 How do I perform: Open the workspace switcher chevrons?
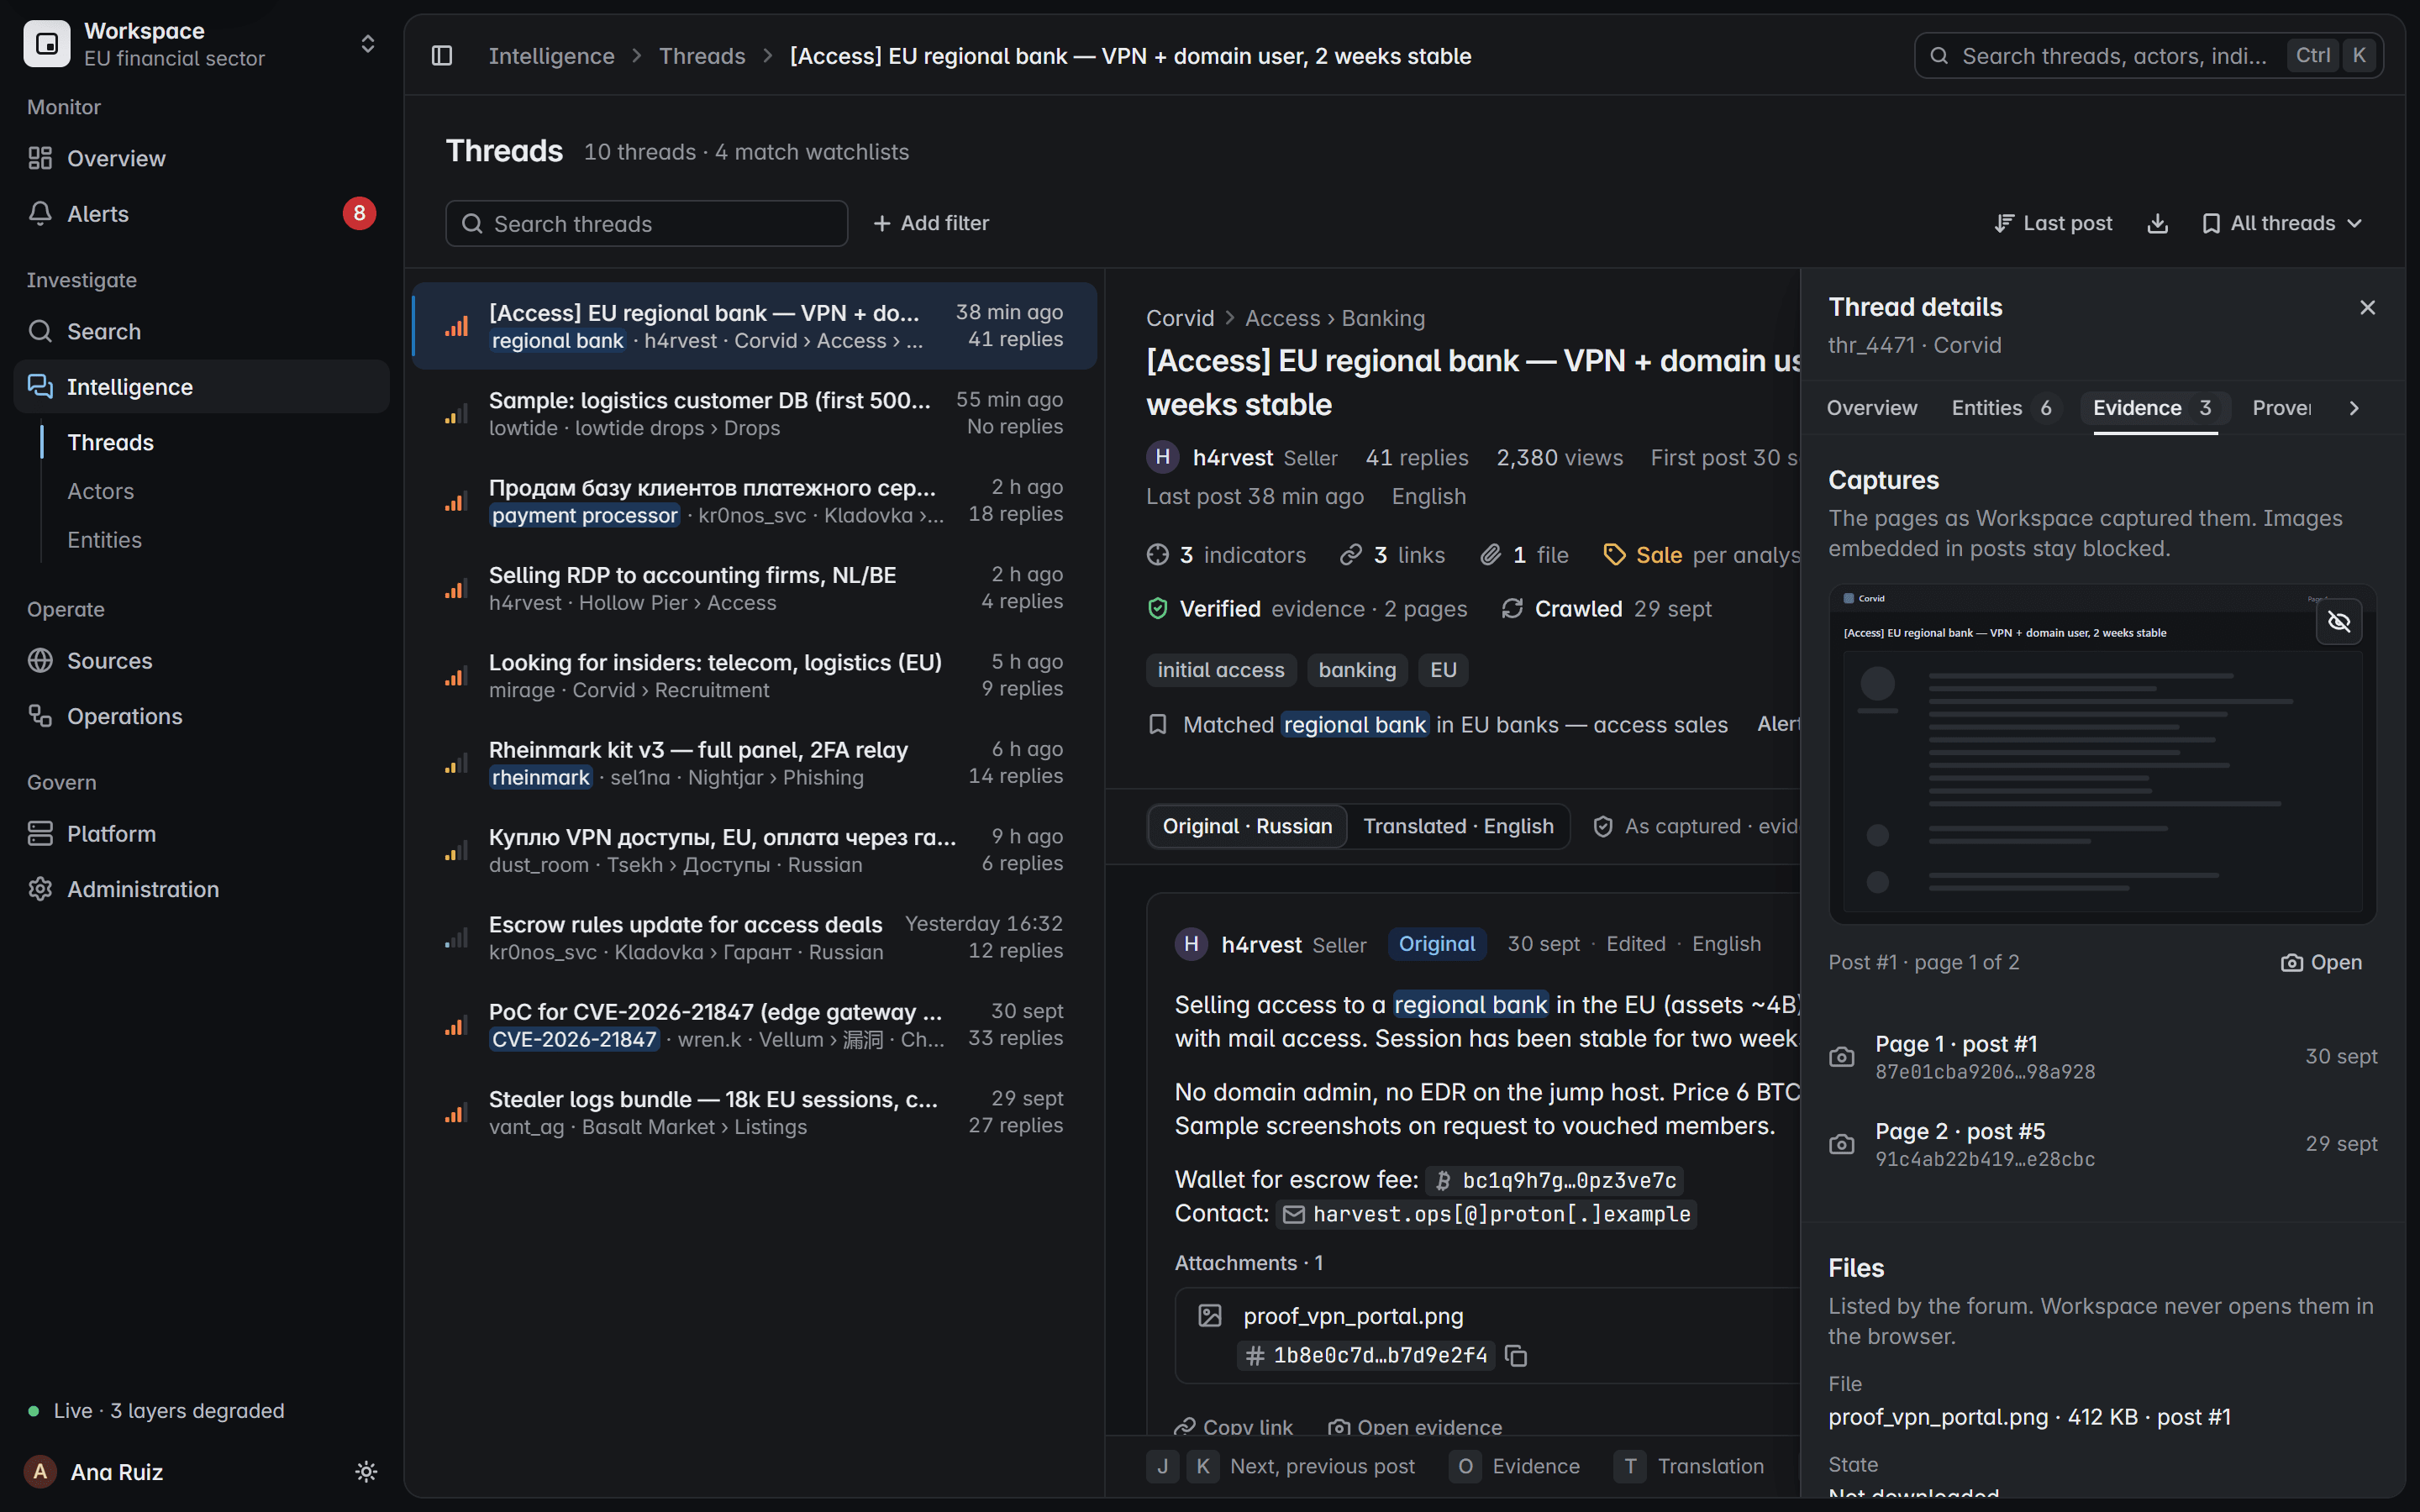[367, 44]
